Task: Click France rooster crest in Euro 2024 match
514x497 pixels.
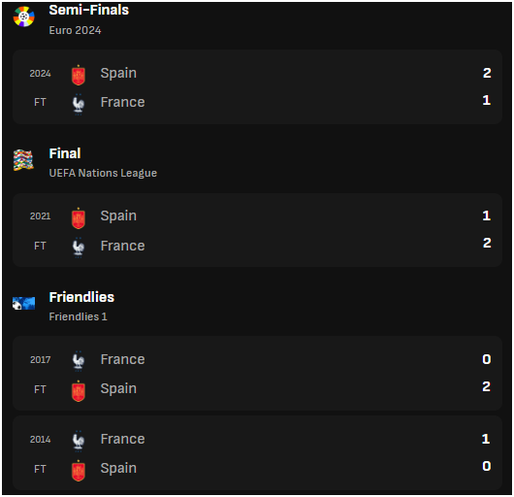Action: (x=79, y=104)
